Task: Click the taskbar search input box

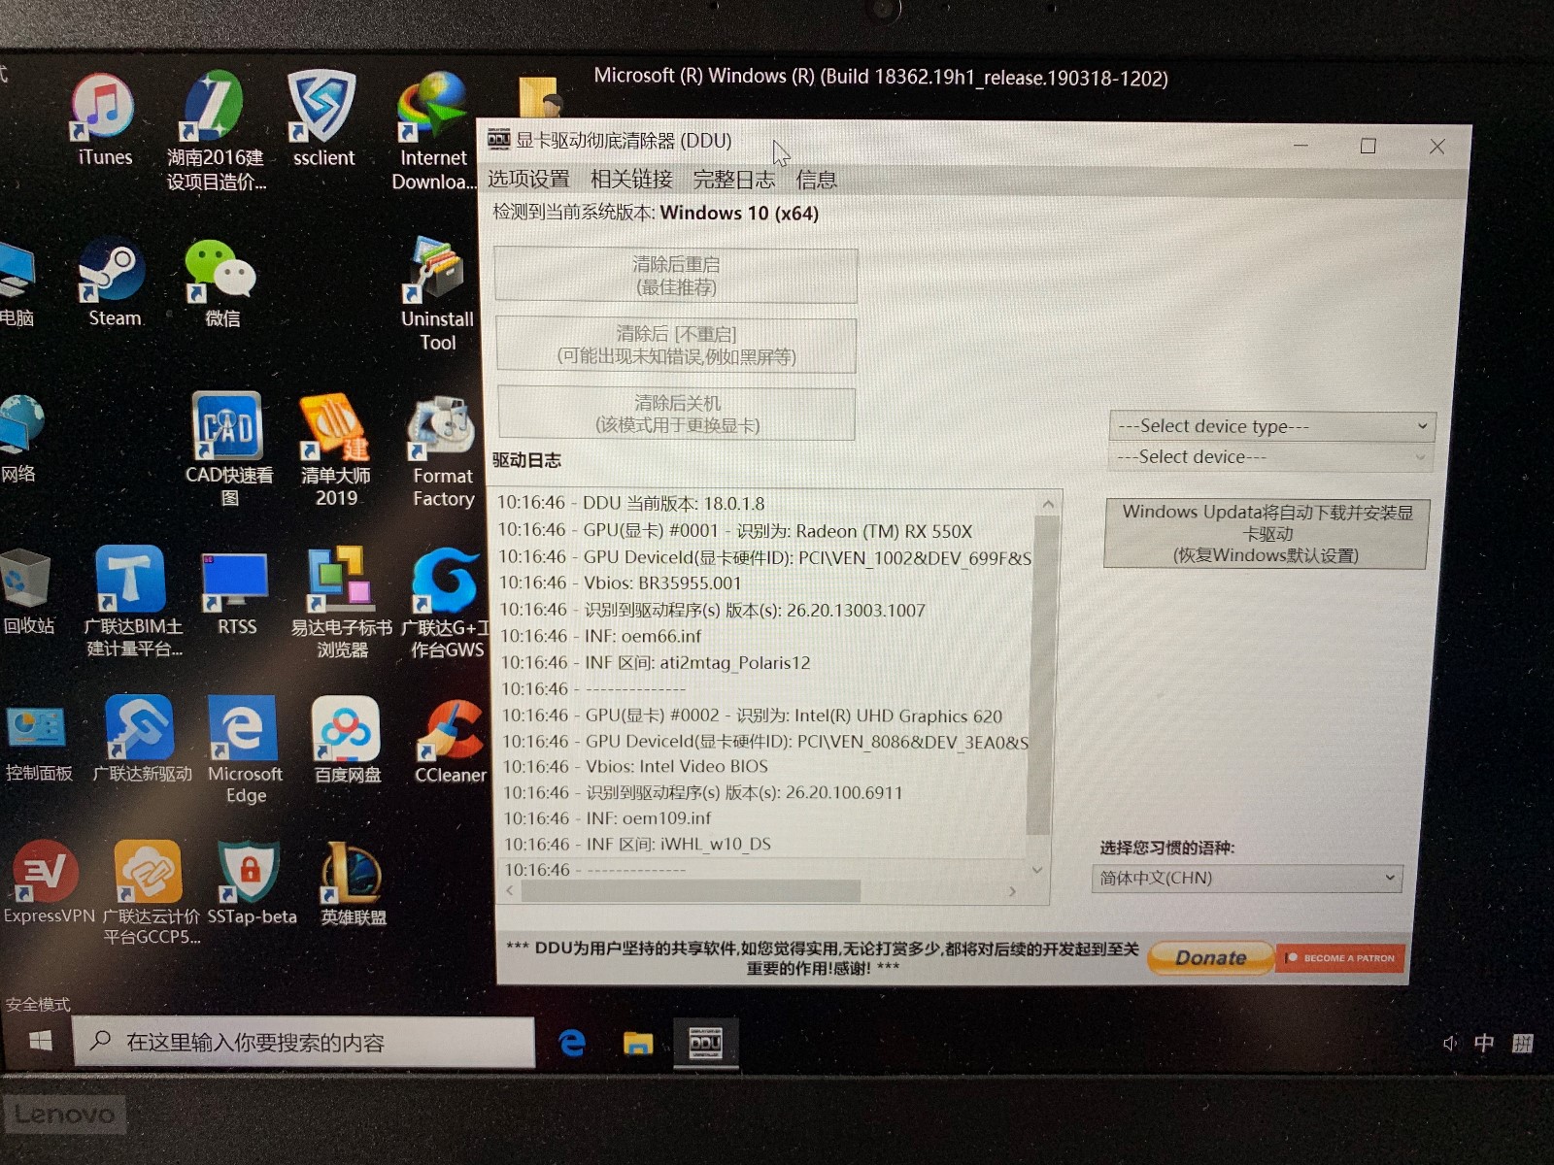Action: pyautogui.click(x=303, y=1043)
